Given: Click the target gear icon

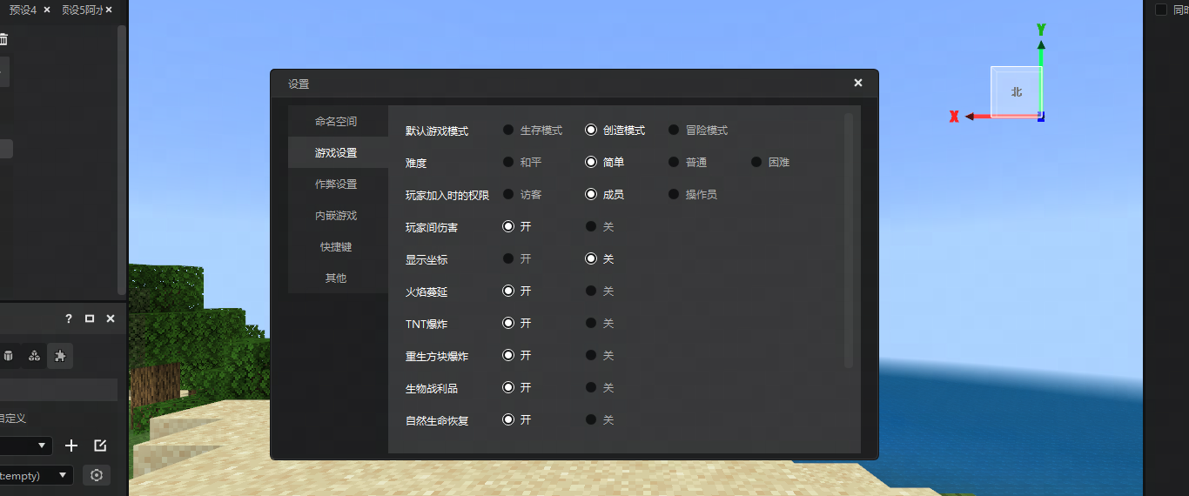Looking at the screenshot, I should coord(97,475).
